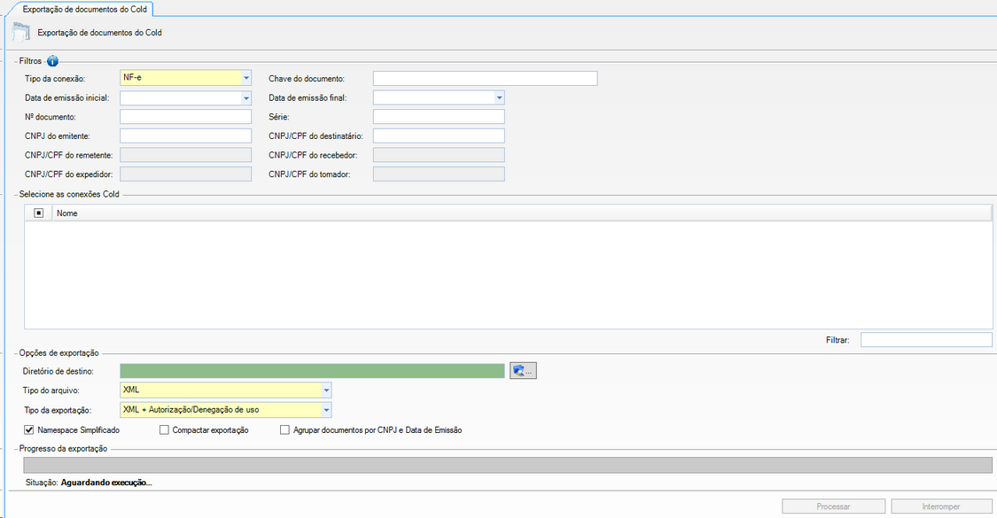Check Agrupar documentos por CNPJ e Data de Emissão

tap(284, 430)
